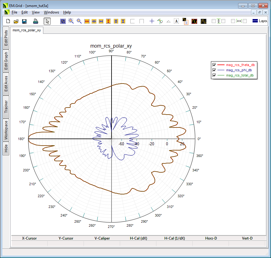Select the arrow pointer tool
The image size is (271, 258).
pyautogui.click(x=47, y=21)
